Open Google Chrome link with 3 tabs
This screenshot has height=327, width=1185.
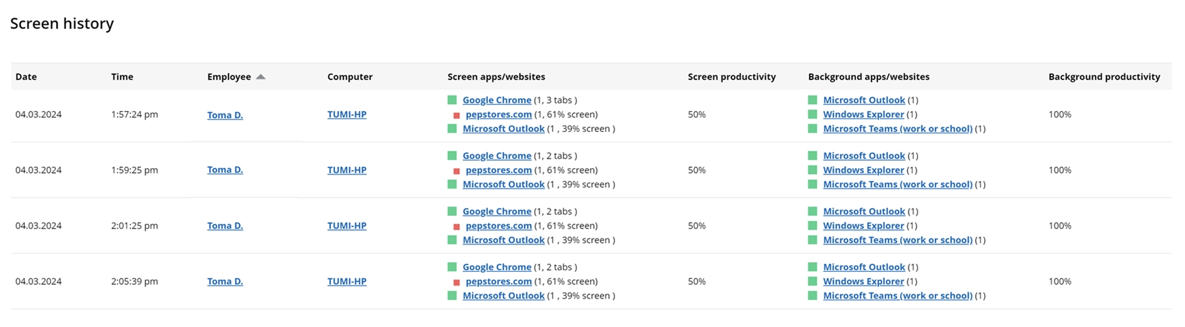(x=496, y=100)
